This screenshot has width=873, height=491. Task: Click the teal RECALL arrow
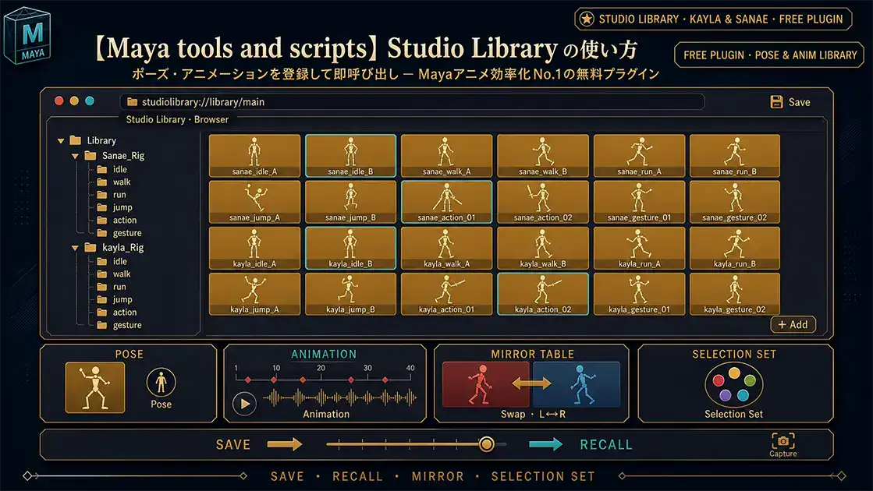point(545,444)
